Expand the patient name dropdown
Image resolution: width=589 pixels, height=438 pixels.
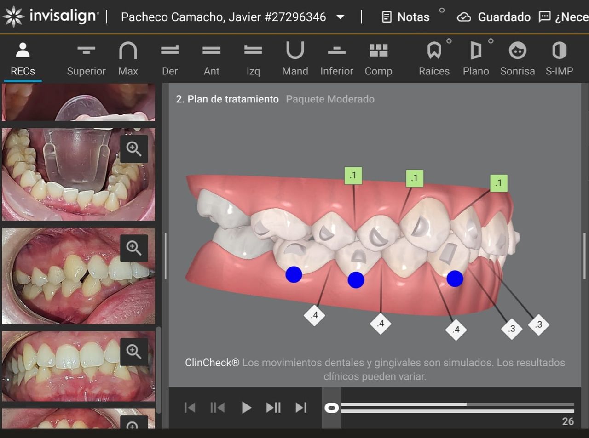(341, 17)
